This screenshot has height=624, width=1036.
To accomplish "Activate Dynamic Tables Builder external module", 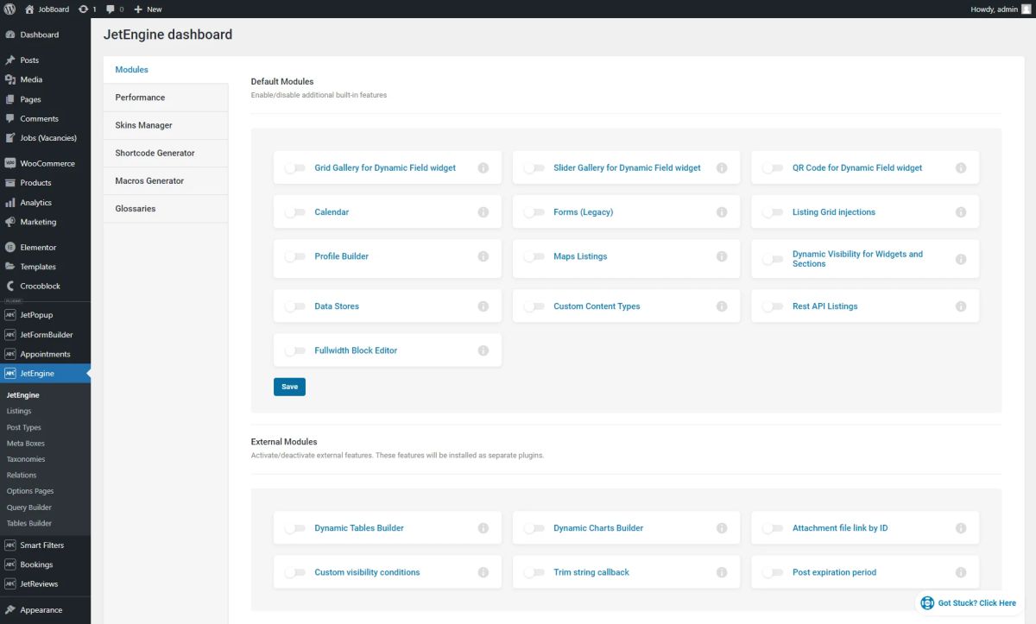I will pos(295,528).
